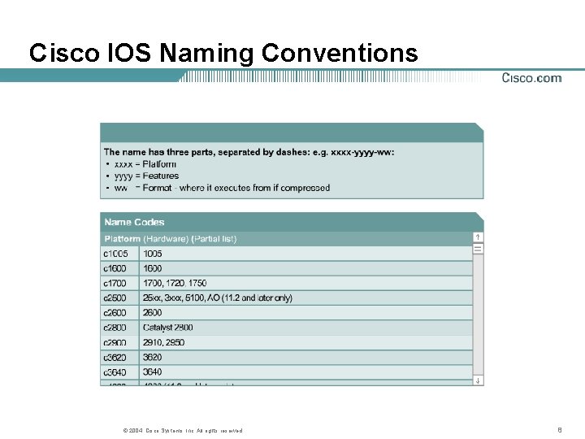
Task: Click the 'Catalyst 2800' hardware cell
Action: point(306,328)
